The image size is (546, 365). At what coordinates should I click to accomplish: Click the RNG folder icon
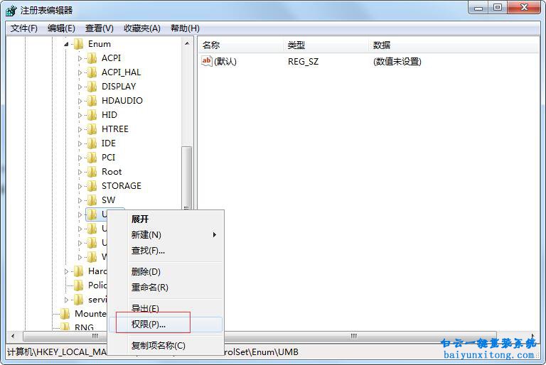pyautogui.click(x=65, y=327)
